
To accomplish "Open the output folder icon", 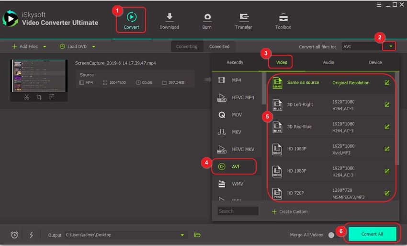I will 197,235.
